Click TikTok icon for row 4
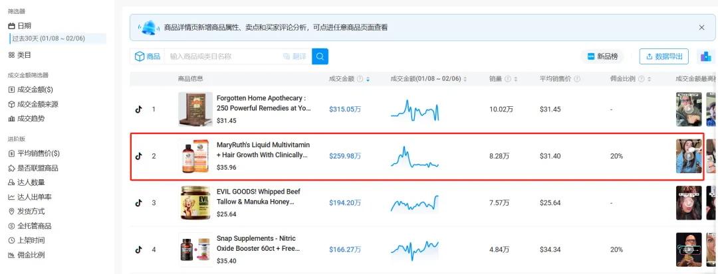Image resolution: width=718 pixels, height=274 pixels. pos(138,250)
